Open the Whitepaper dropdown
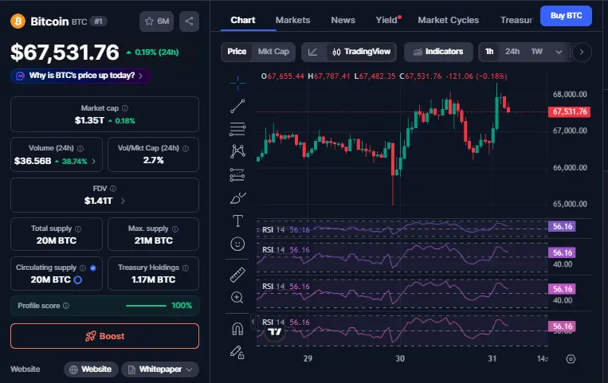 point(160,369)
